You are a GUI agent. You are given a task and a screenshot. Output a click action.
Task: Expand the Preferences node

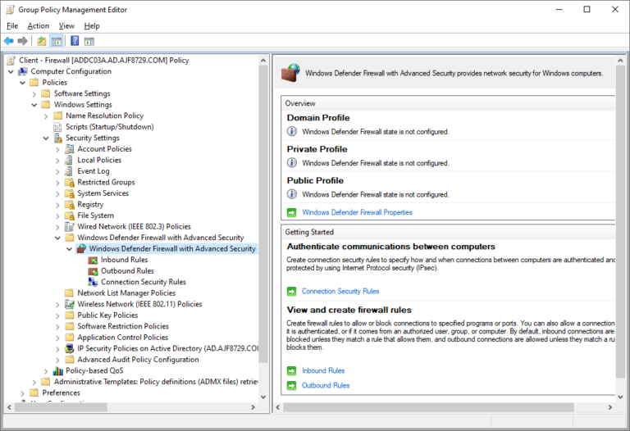(22, 393)
